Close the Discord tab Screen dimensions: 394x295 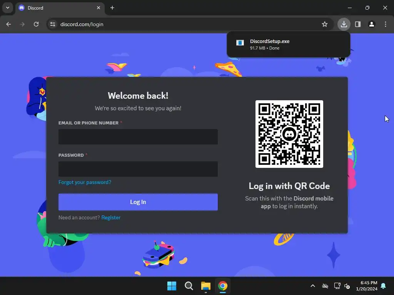[98, 8]
